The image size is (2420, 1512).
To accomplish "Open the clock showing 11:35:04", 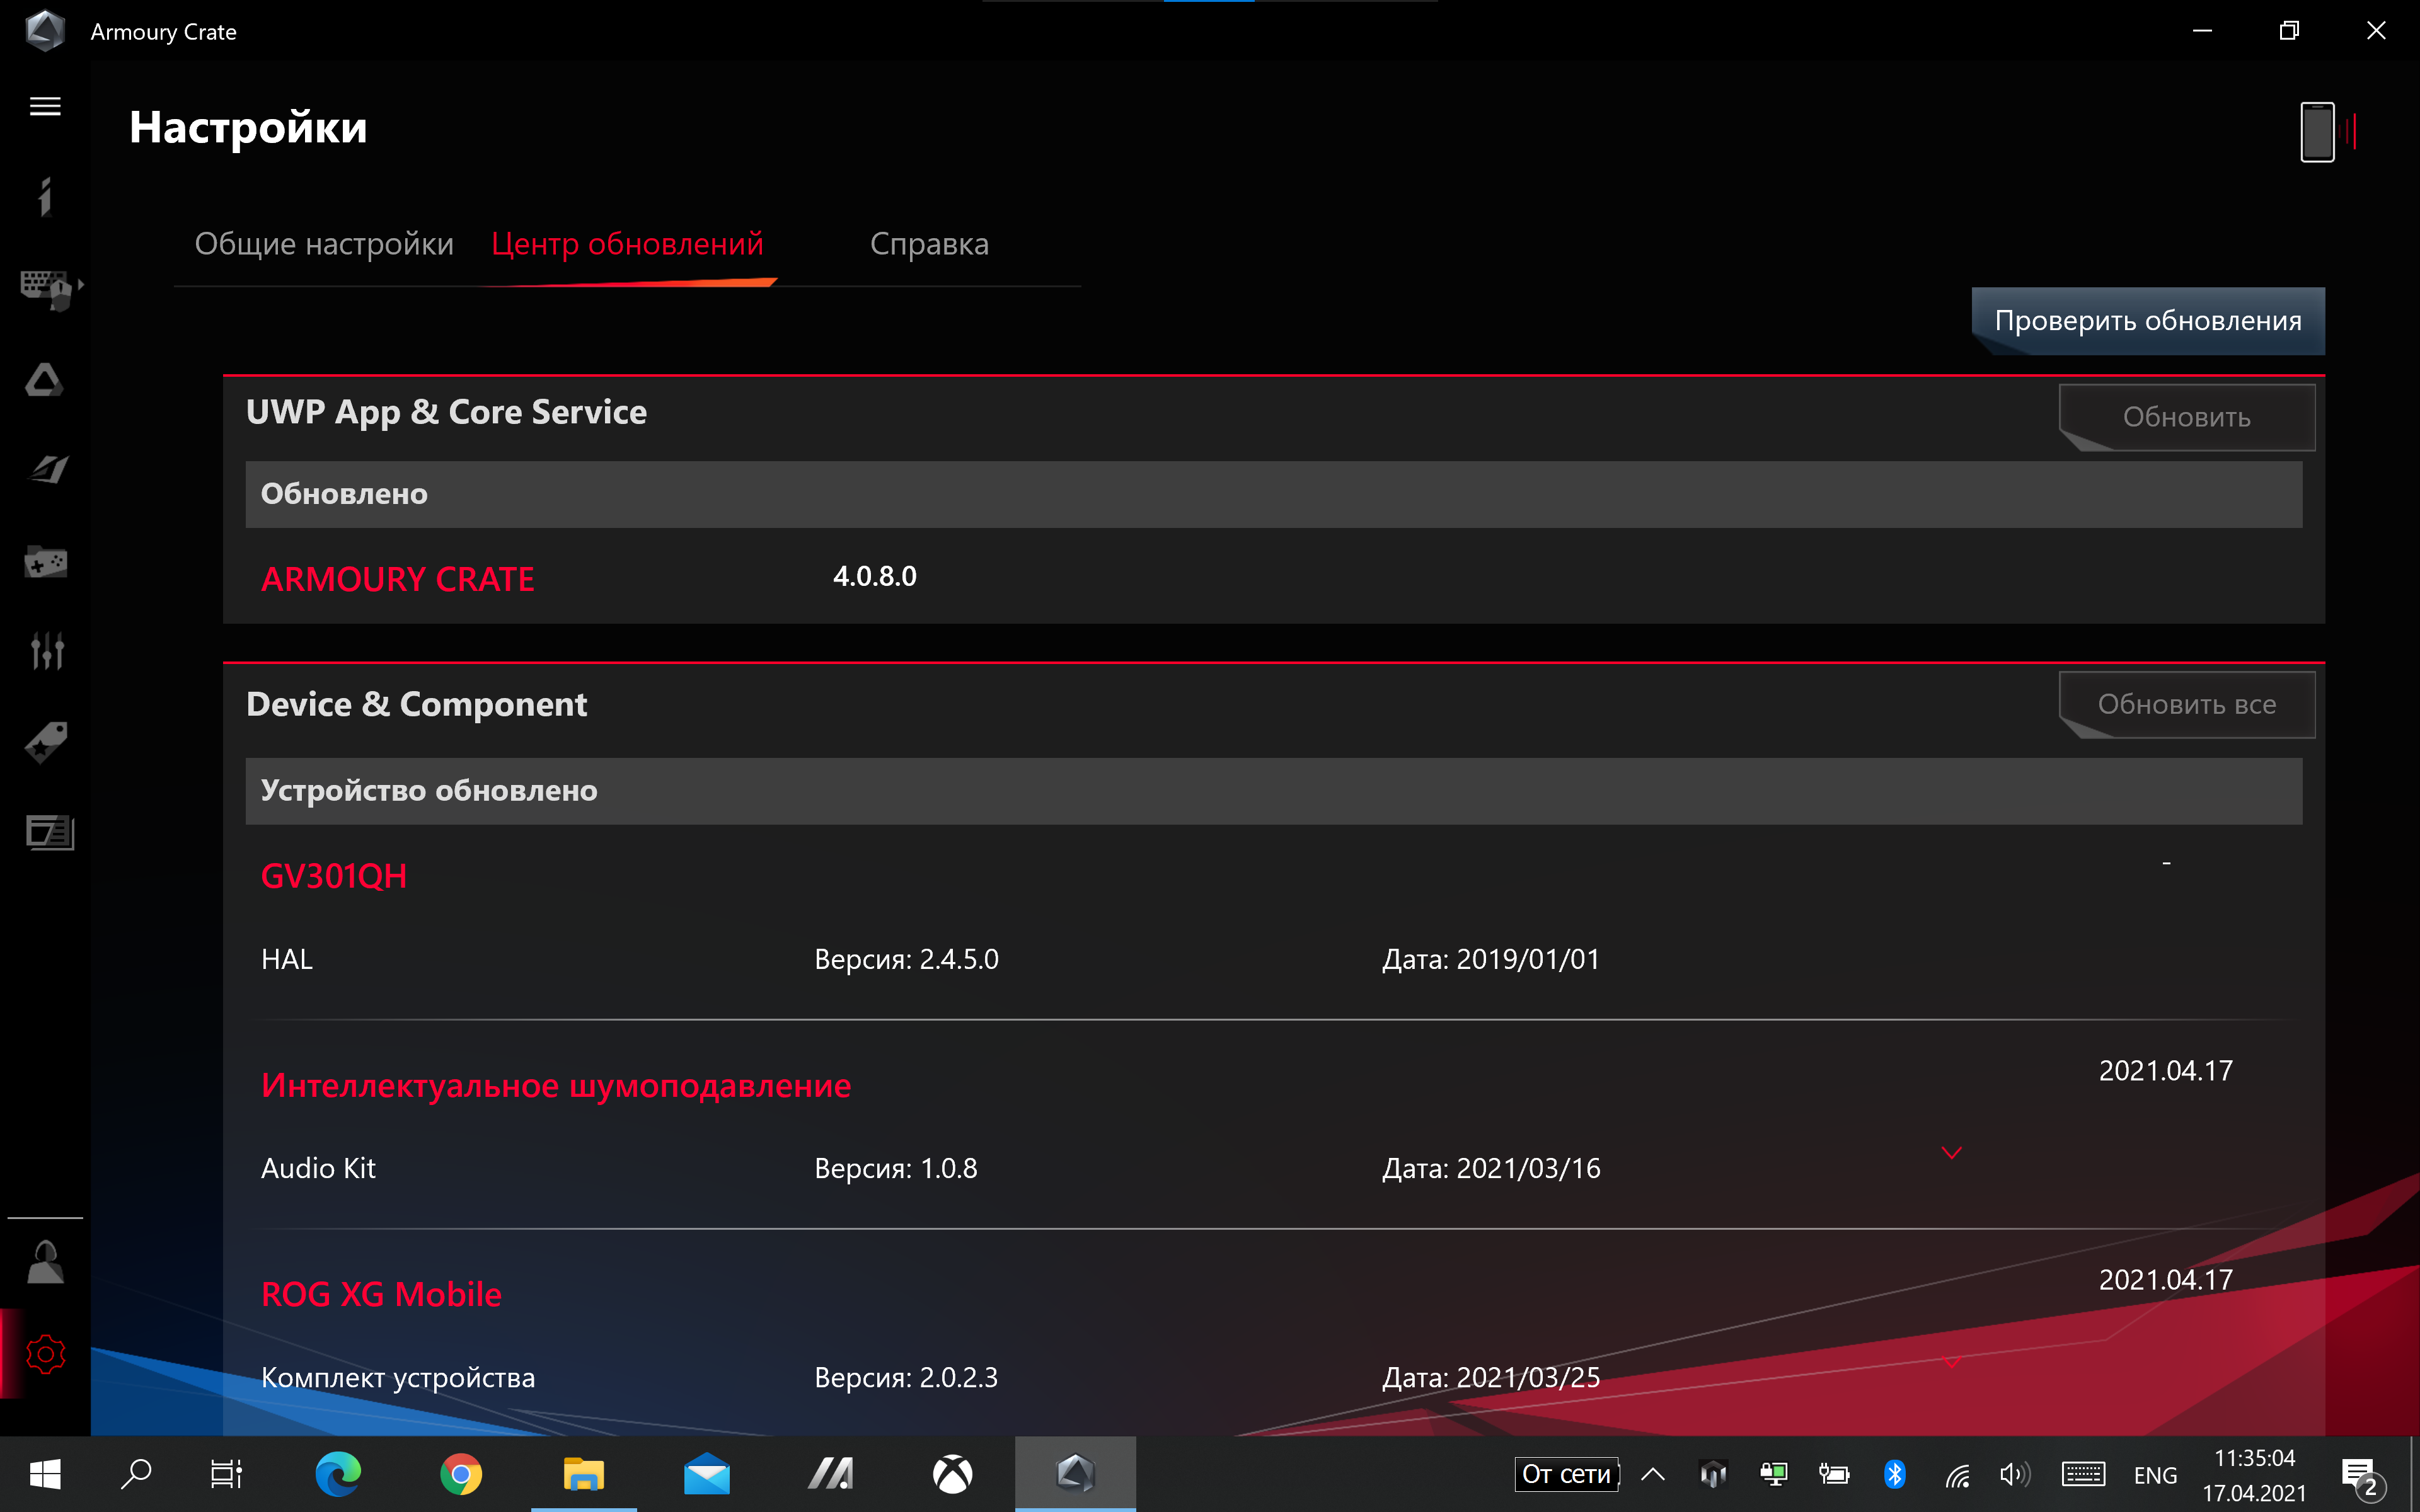I will [2254, 1475].
